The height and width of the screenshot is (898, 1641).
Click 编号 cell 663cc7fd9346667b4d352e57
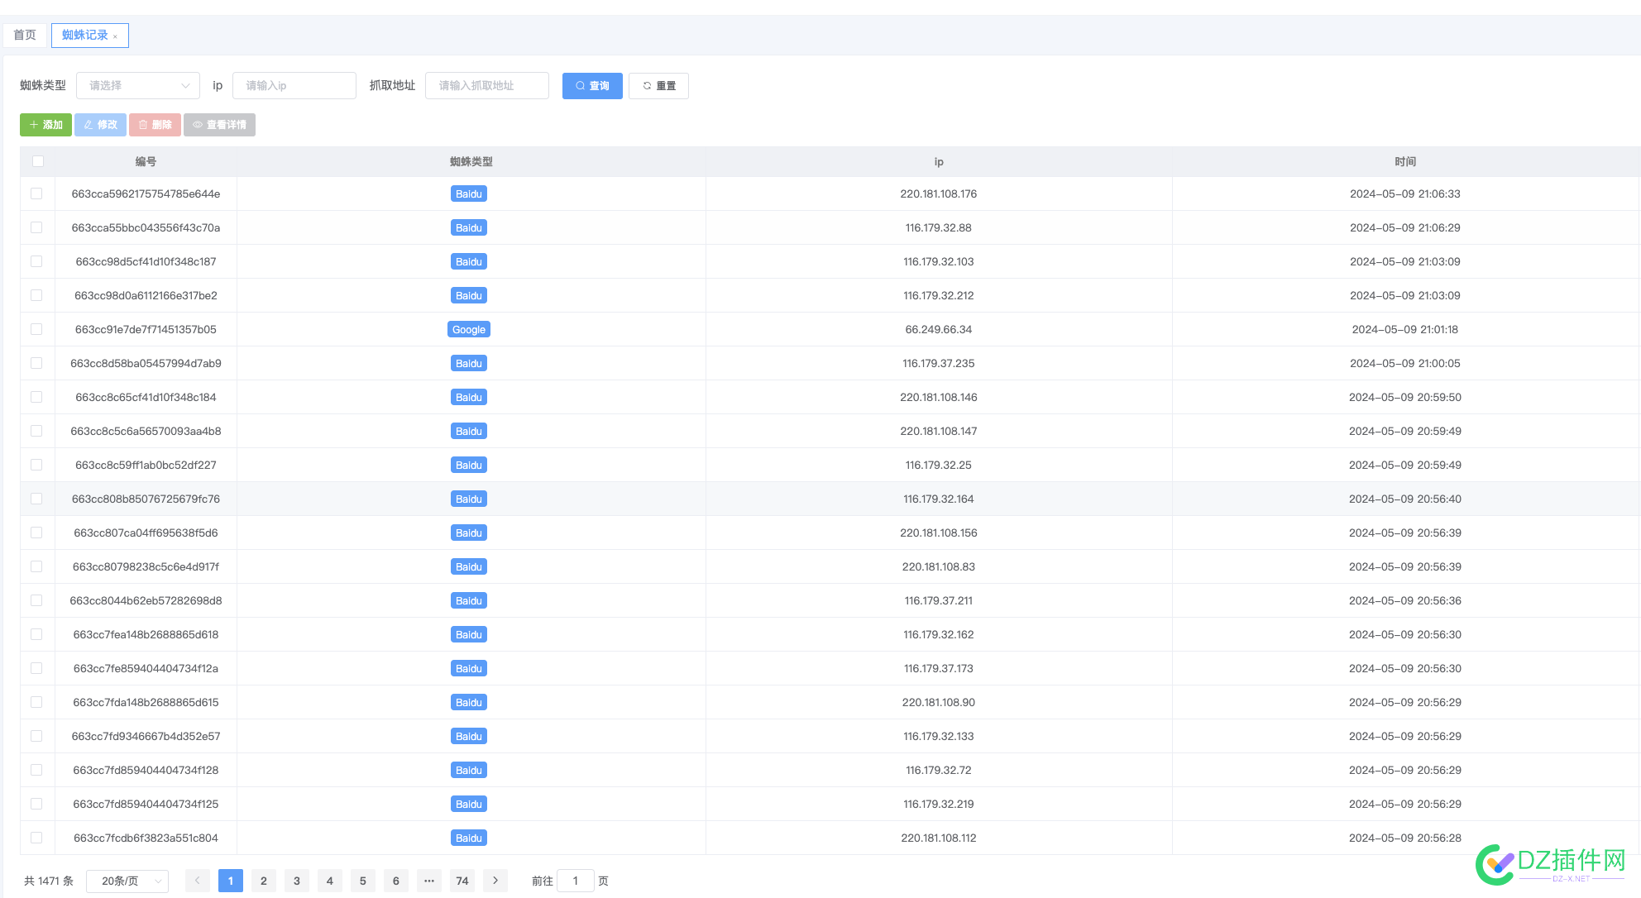[x=146, y=736]
